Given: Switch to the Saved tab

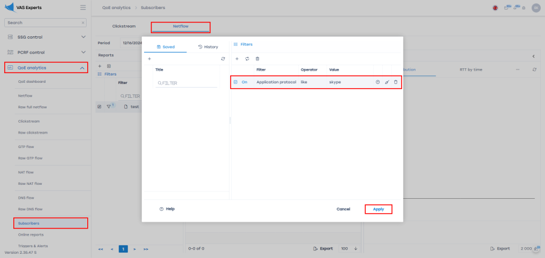Looking at the screenshot, I should click(x=165, y=47).
